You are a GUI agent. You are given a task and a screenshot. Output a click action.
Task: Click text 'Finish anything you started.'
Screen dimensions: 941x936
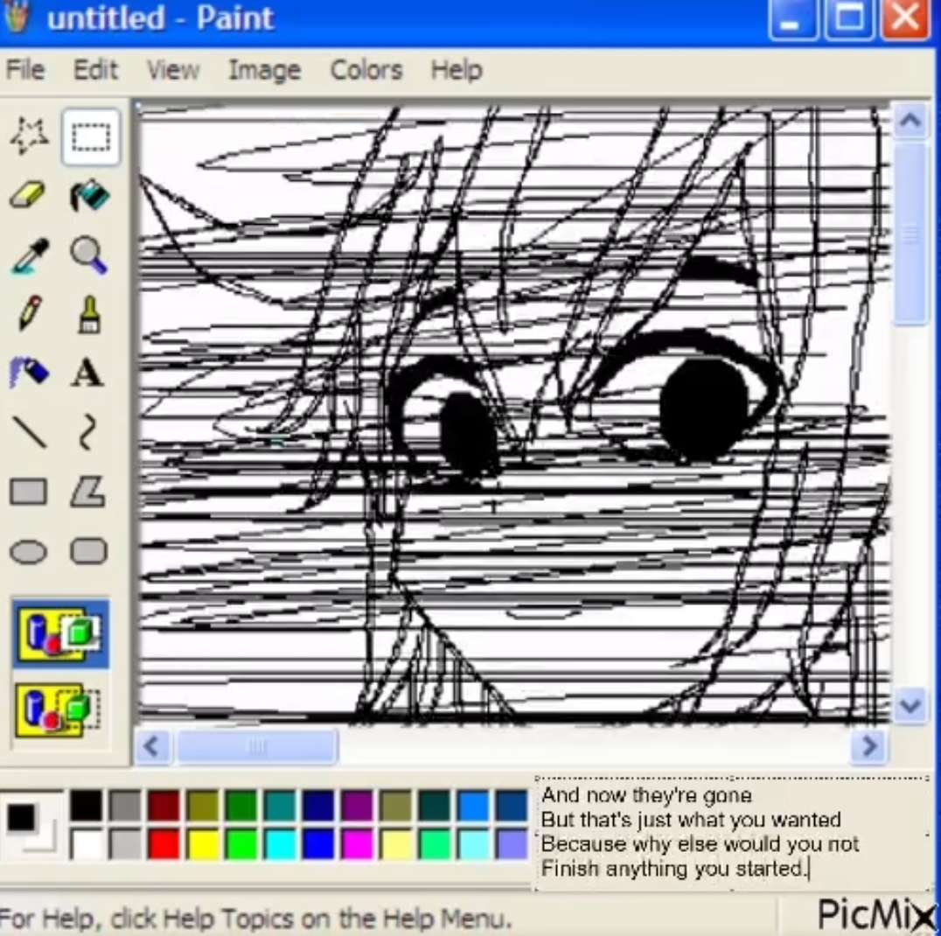[673, 868]
